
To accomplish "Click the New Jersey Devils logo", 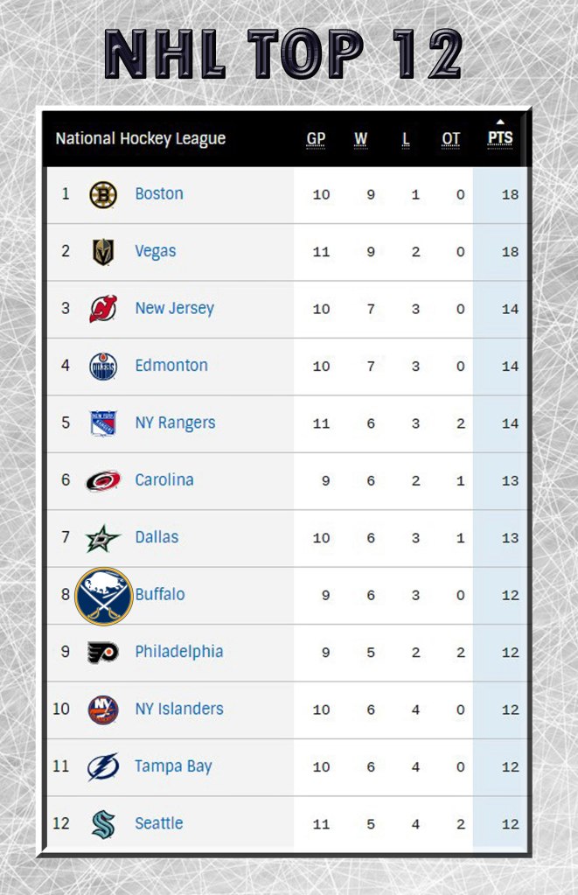I will 103,309.
